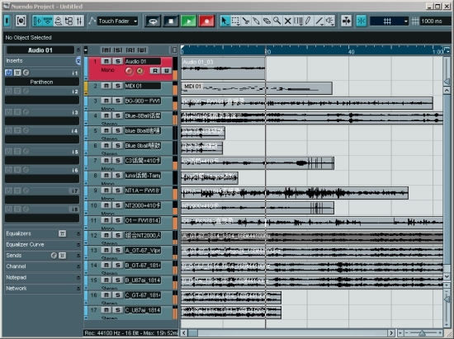This screenshot has width=454, height=339.
Task: Solo track 17 C_U87ai_1814
Action: click(117, 310)
